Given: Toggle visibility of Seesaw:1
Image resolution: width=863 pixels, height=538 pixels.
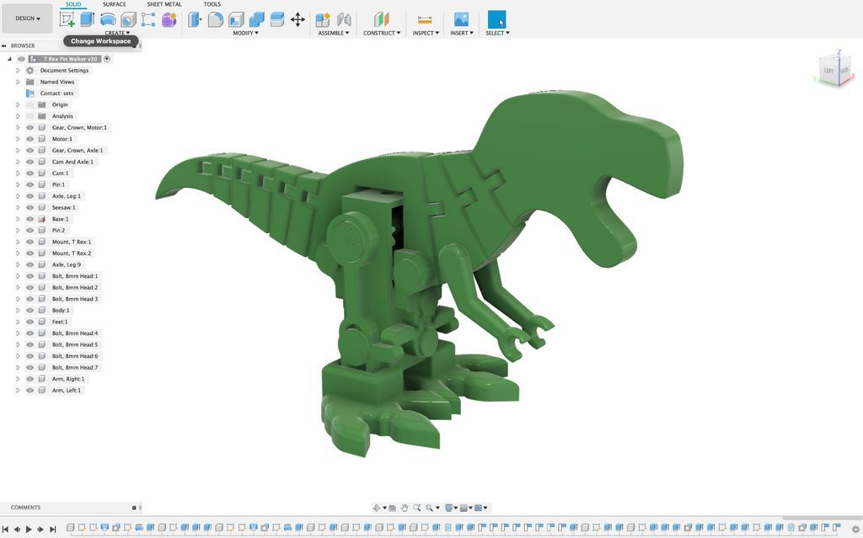Looking at the screenshot, I should [x=29, y=207].
